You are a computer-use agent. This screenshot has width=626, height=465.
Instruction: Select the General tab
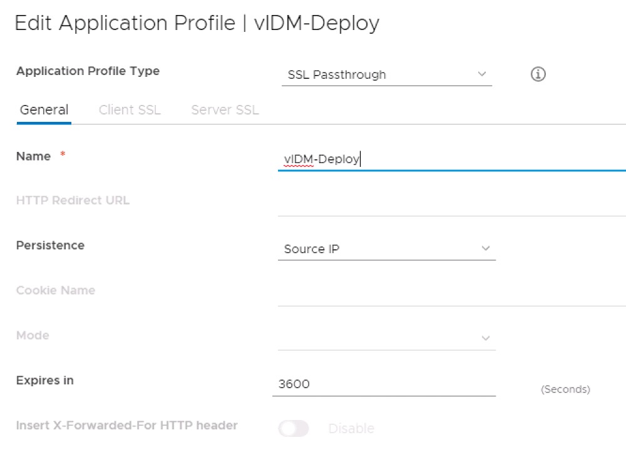point(43,109)
